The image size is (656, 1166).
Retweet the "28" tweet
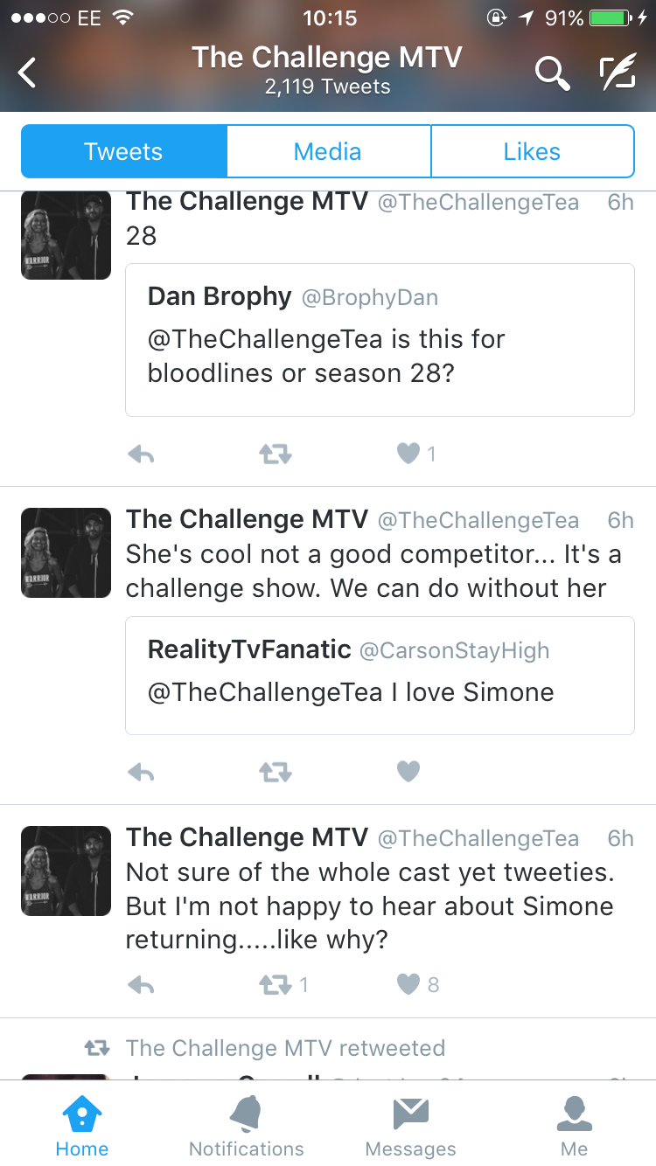point(275,454)
